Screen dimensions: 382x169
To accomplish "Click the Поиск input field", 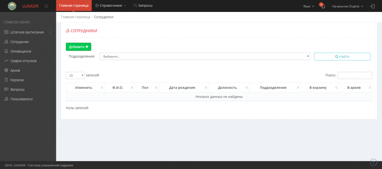I will pos(354,75).
